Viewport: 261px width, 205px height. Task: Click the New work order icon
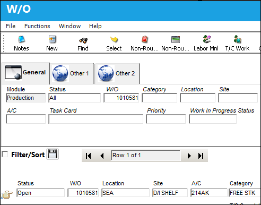52,39
